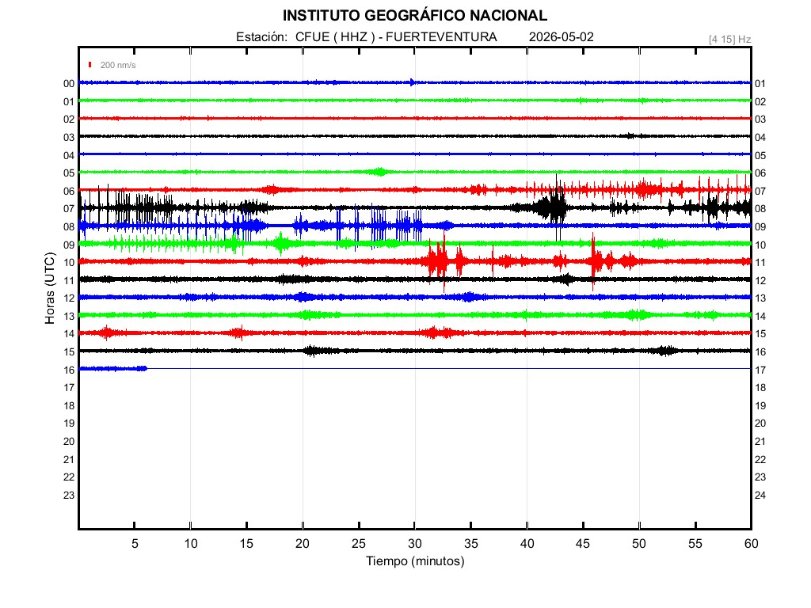Click the Horas (UTC) axis title
This screenshot has width=811, height=608.
[50, 288]
